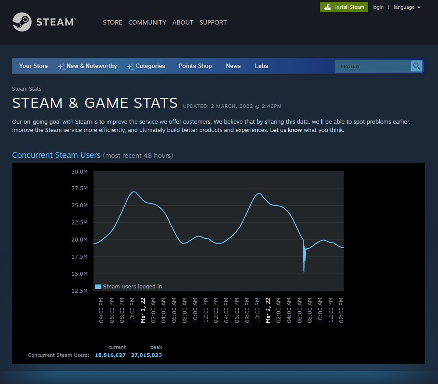Click the 'Concurrent Steam Users:' row label
The image size is (438, 384).
(58, 355)
